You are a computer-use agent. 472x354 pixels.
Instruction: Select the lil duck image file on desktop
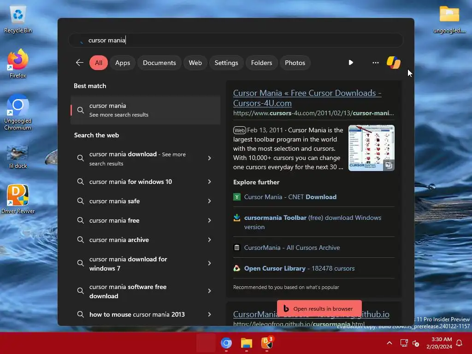point(18,157)
